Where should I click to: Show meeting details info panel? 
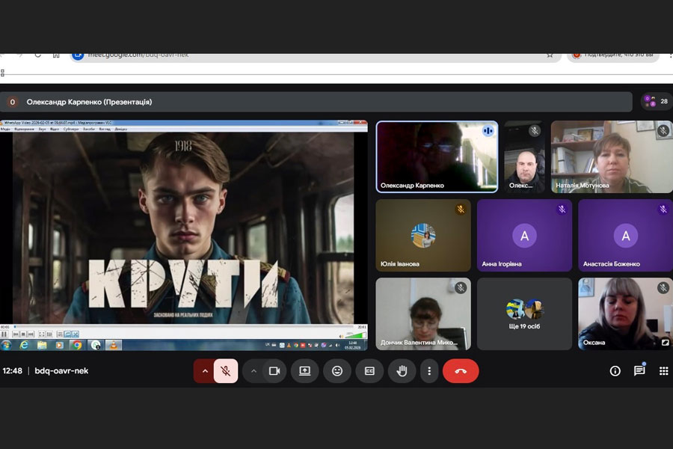click(615, 371)
